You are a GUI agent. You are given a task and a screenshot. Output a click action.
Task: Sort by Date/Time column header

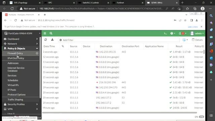(49, 46)
